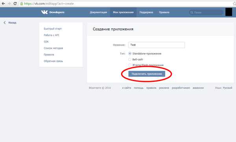Image resolution: width=236 pixels, height=142 pixels.
Task: Click the browser back arrow
Action: 3,4
